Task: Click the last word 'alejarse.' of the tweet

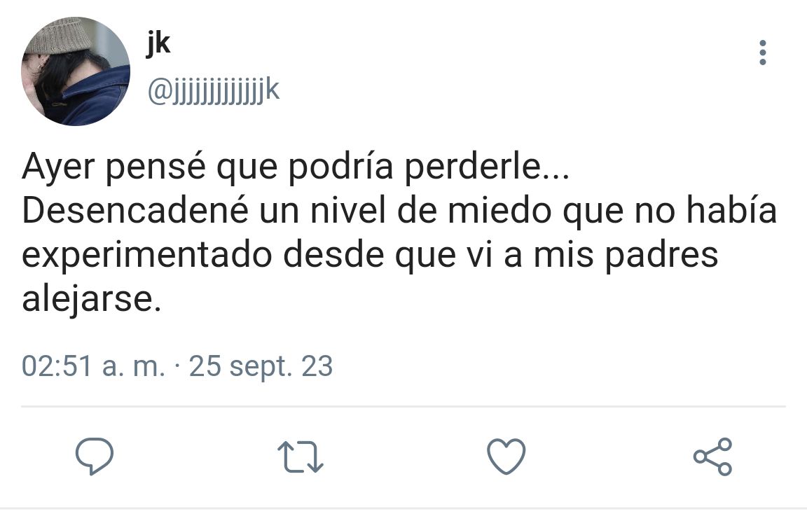Action: pyautogui.click(x=92, y=299)
